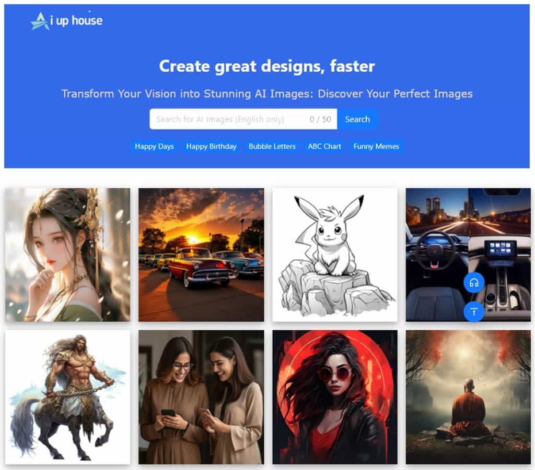
Task: Click the blue Search button
Action: (x=357, y=119)
